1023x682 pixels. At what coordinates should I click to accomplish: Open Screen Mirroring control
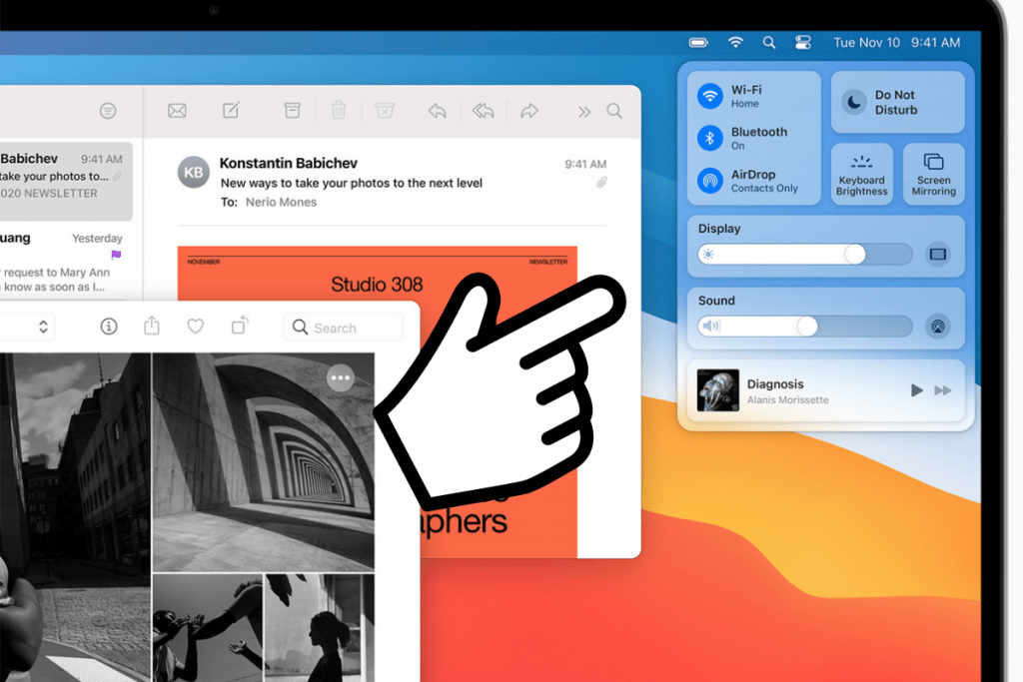934,174
